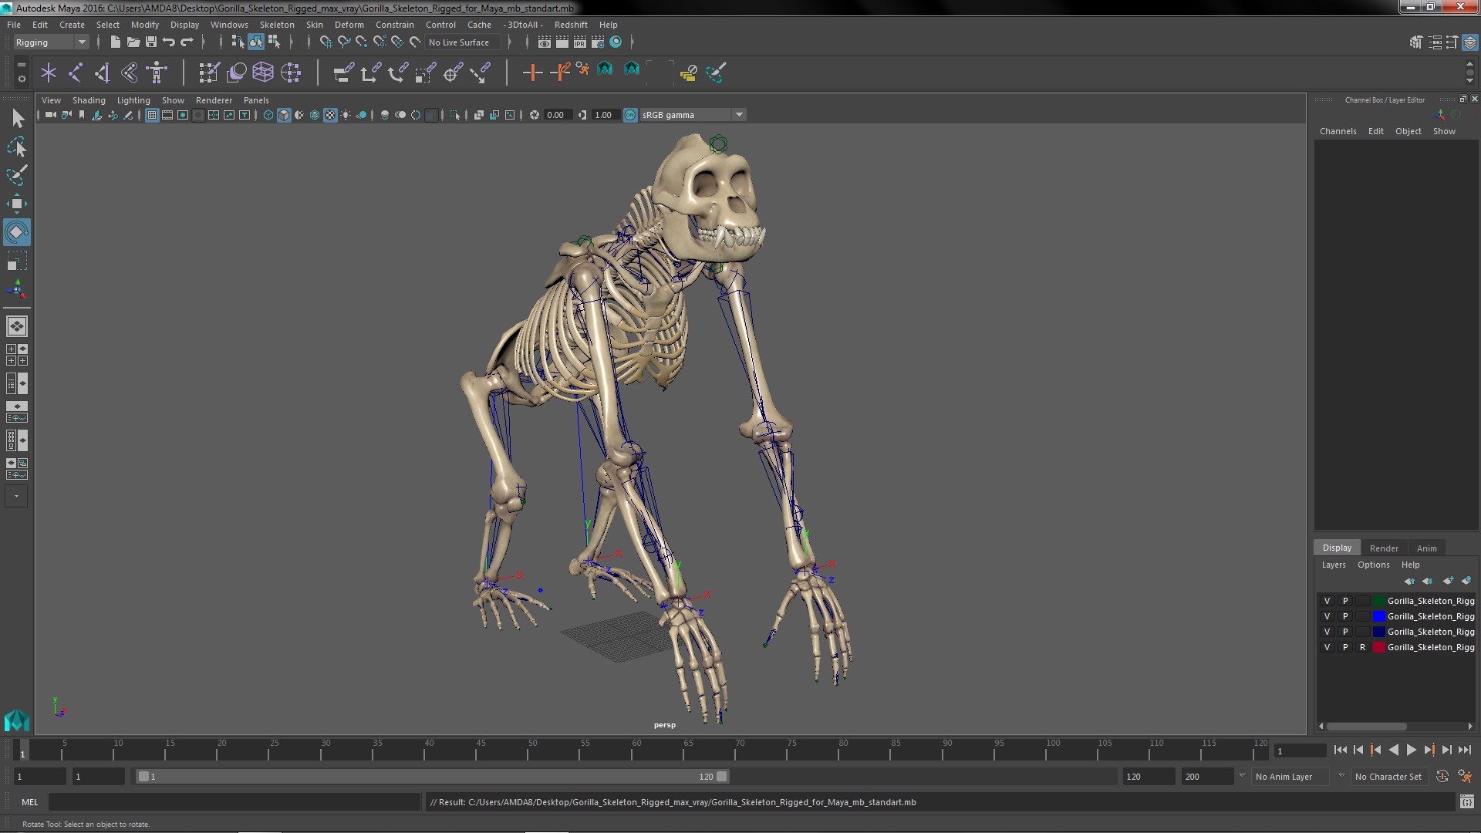Open Layers menu in Layer Editor
This screenshot has width=1481, height=833.
click(1334, 565)
